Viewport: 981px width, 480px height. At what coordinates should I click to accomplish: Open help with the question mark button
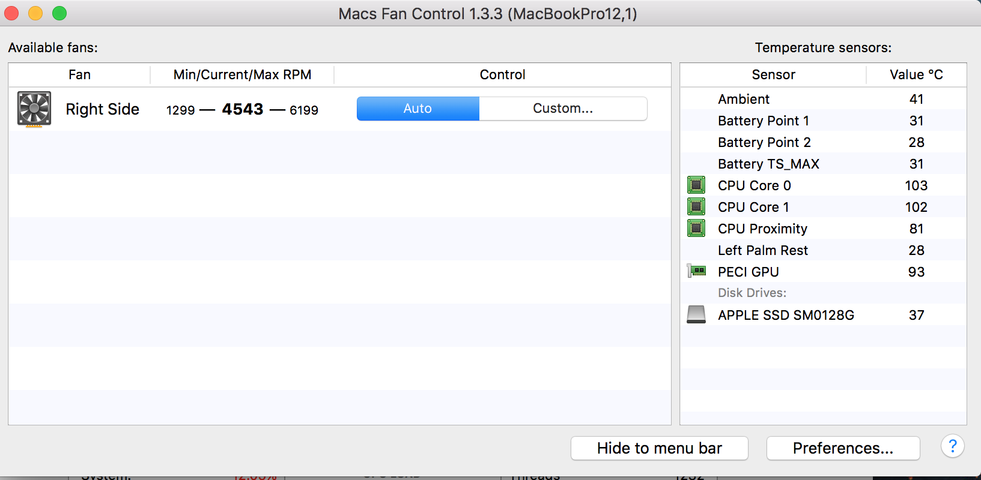pos(953,446)
